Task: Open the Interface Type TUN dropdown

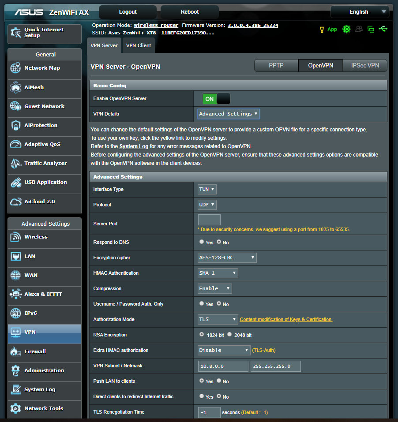Action: coord(207,189)
